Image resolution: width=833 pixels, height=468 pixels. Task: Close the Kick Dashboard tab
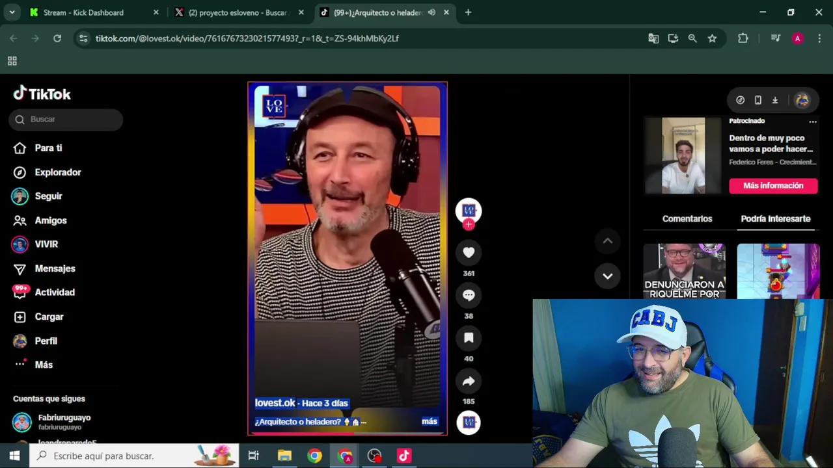(x=156, y=12)
